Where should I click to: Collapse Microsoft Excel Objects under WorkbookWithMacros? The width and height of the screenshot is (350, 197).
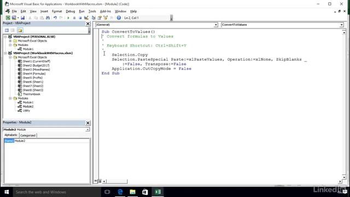(x=10, y=57)
